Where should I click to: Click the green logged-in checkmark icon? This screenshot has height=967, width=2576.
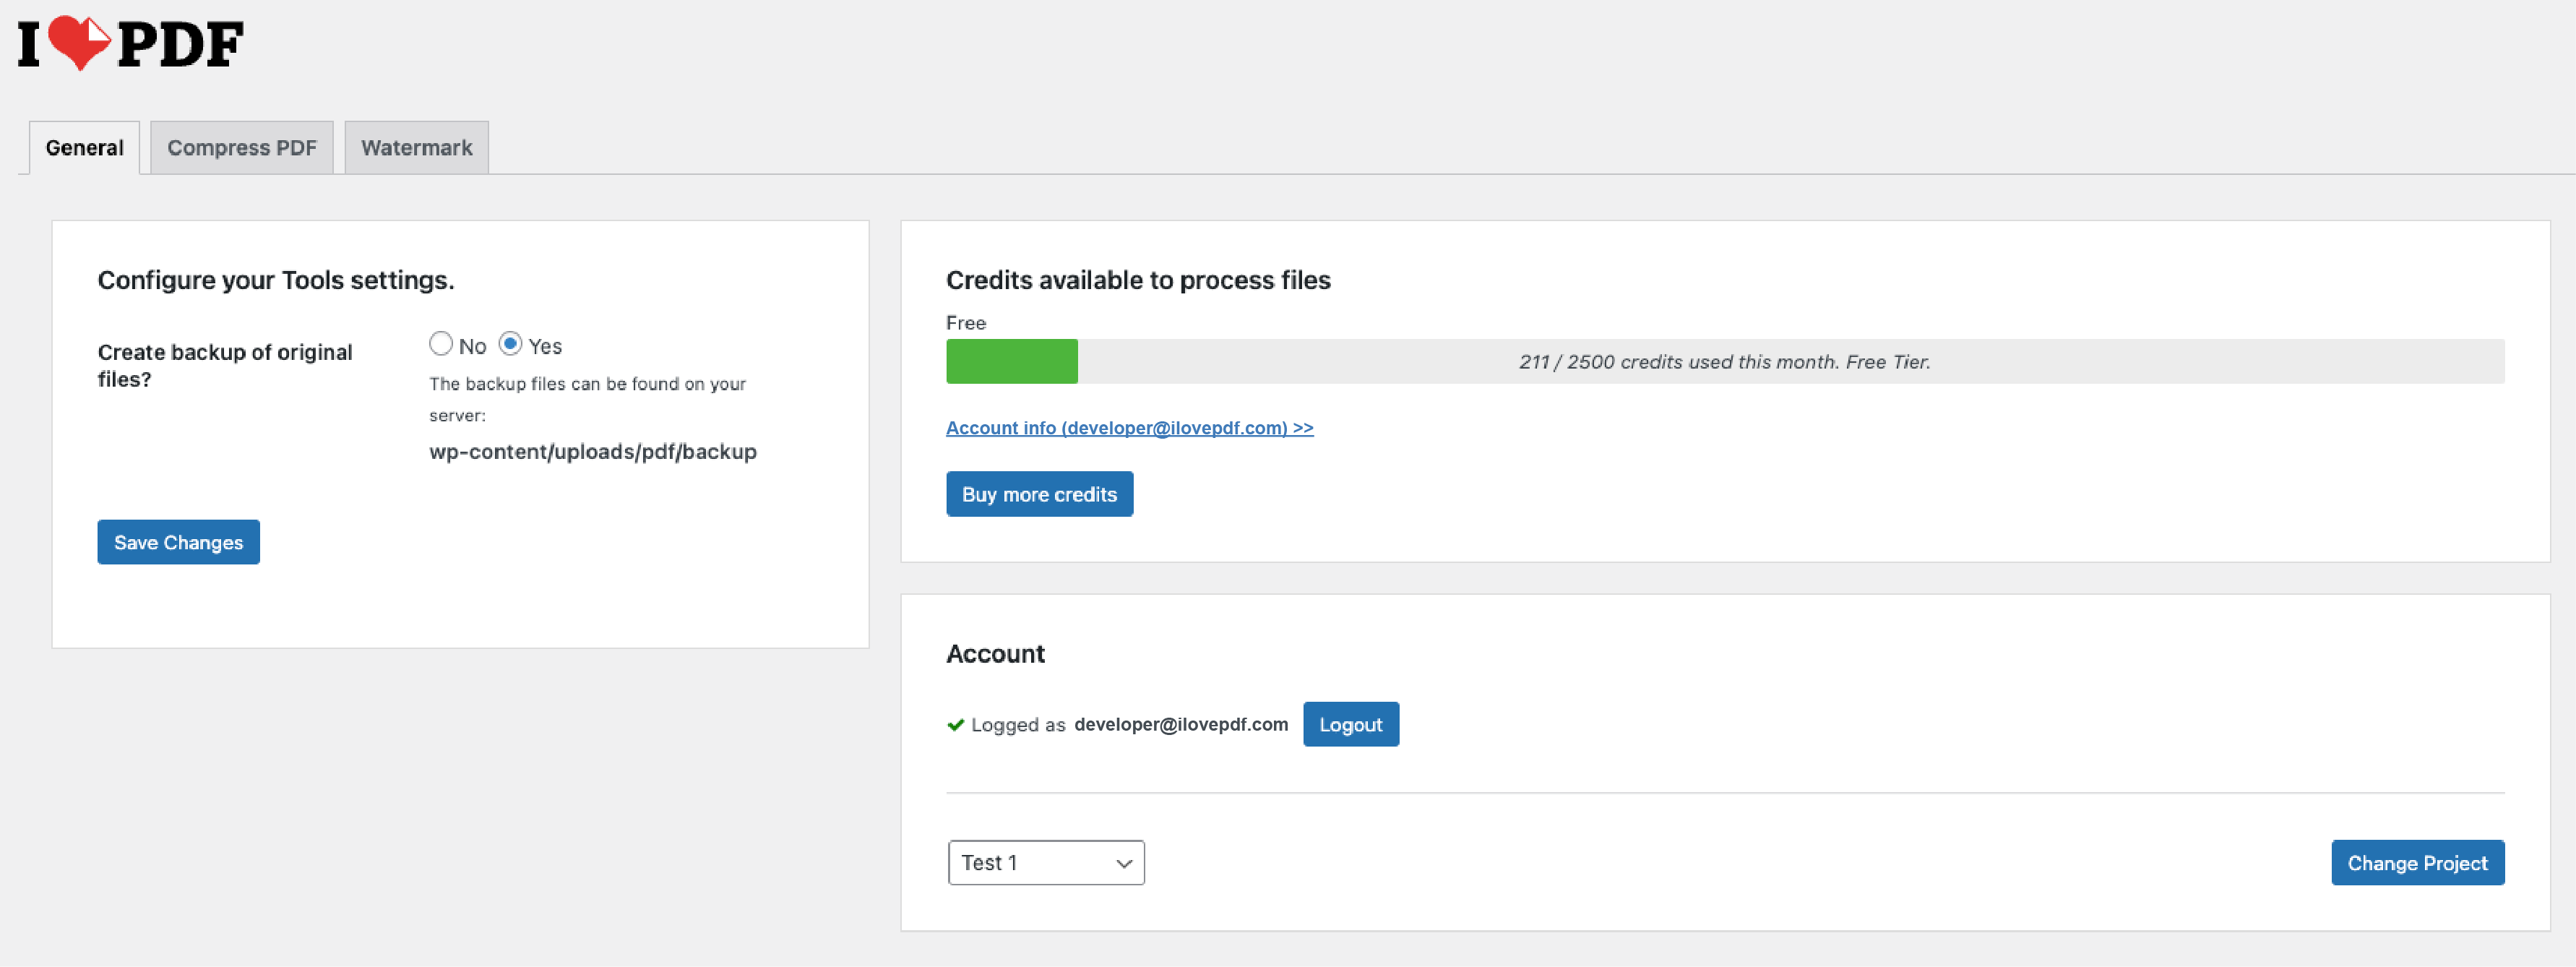[955, 725]
